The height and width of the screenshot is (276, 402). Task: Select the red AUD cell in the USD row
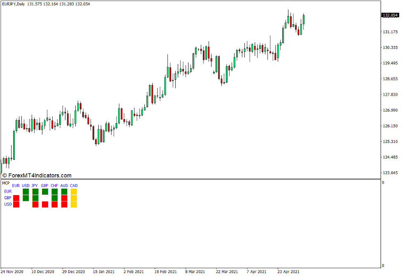pos(64,203)
